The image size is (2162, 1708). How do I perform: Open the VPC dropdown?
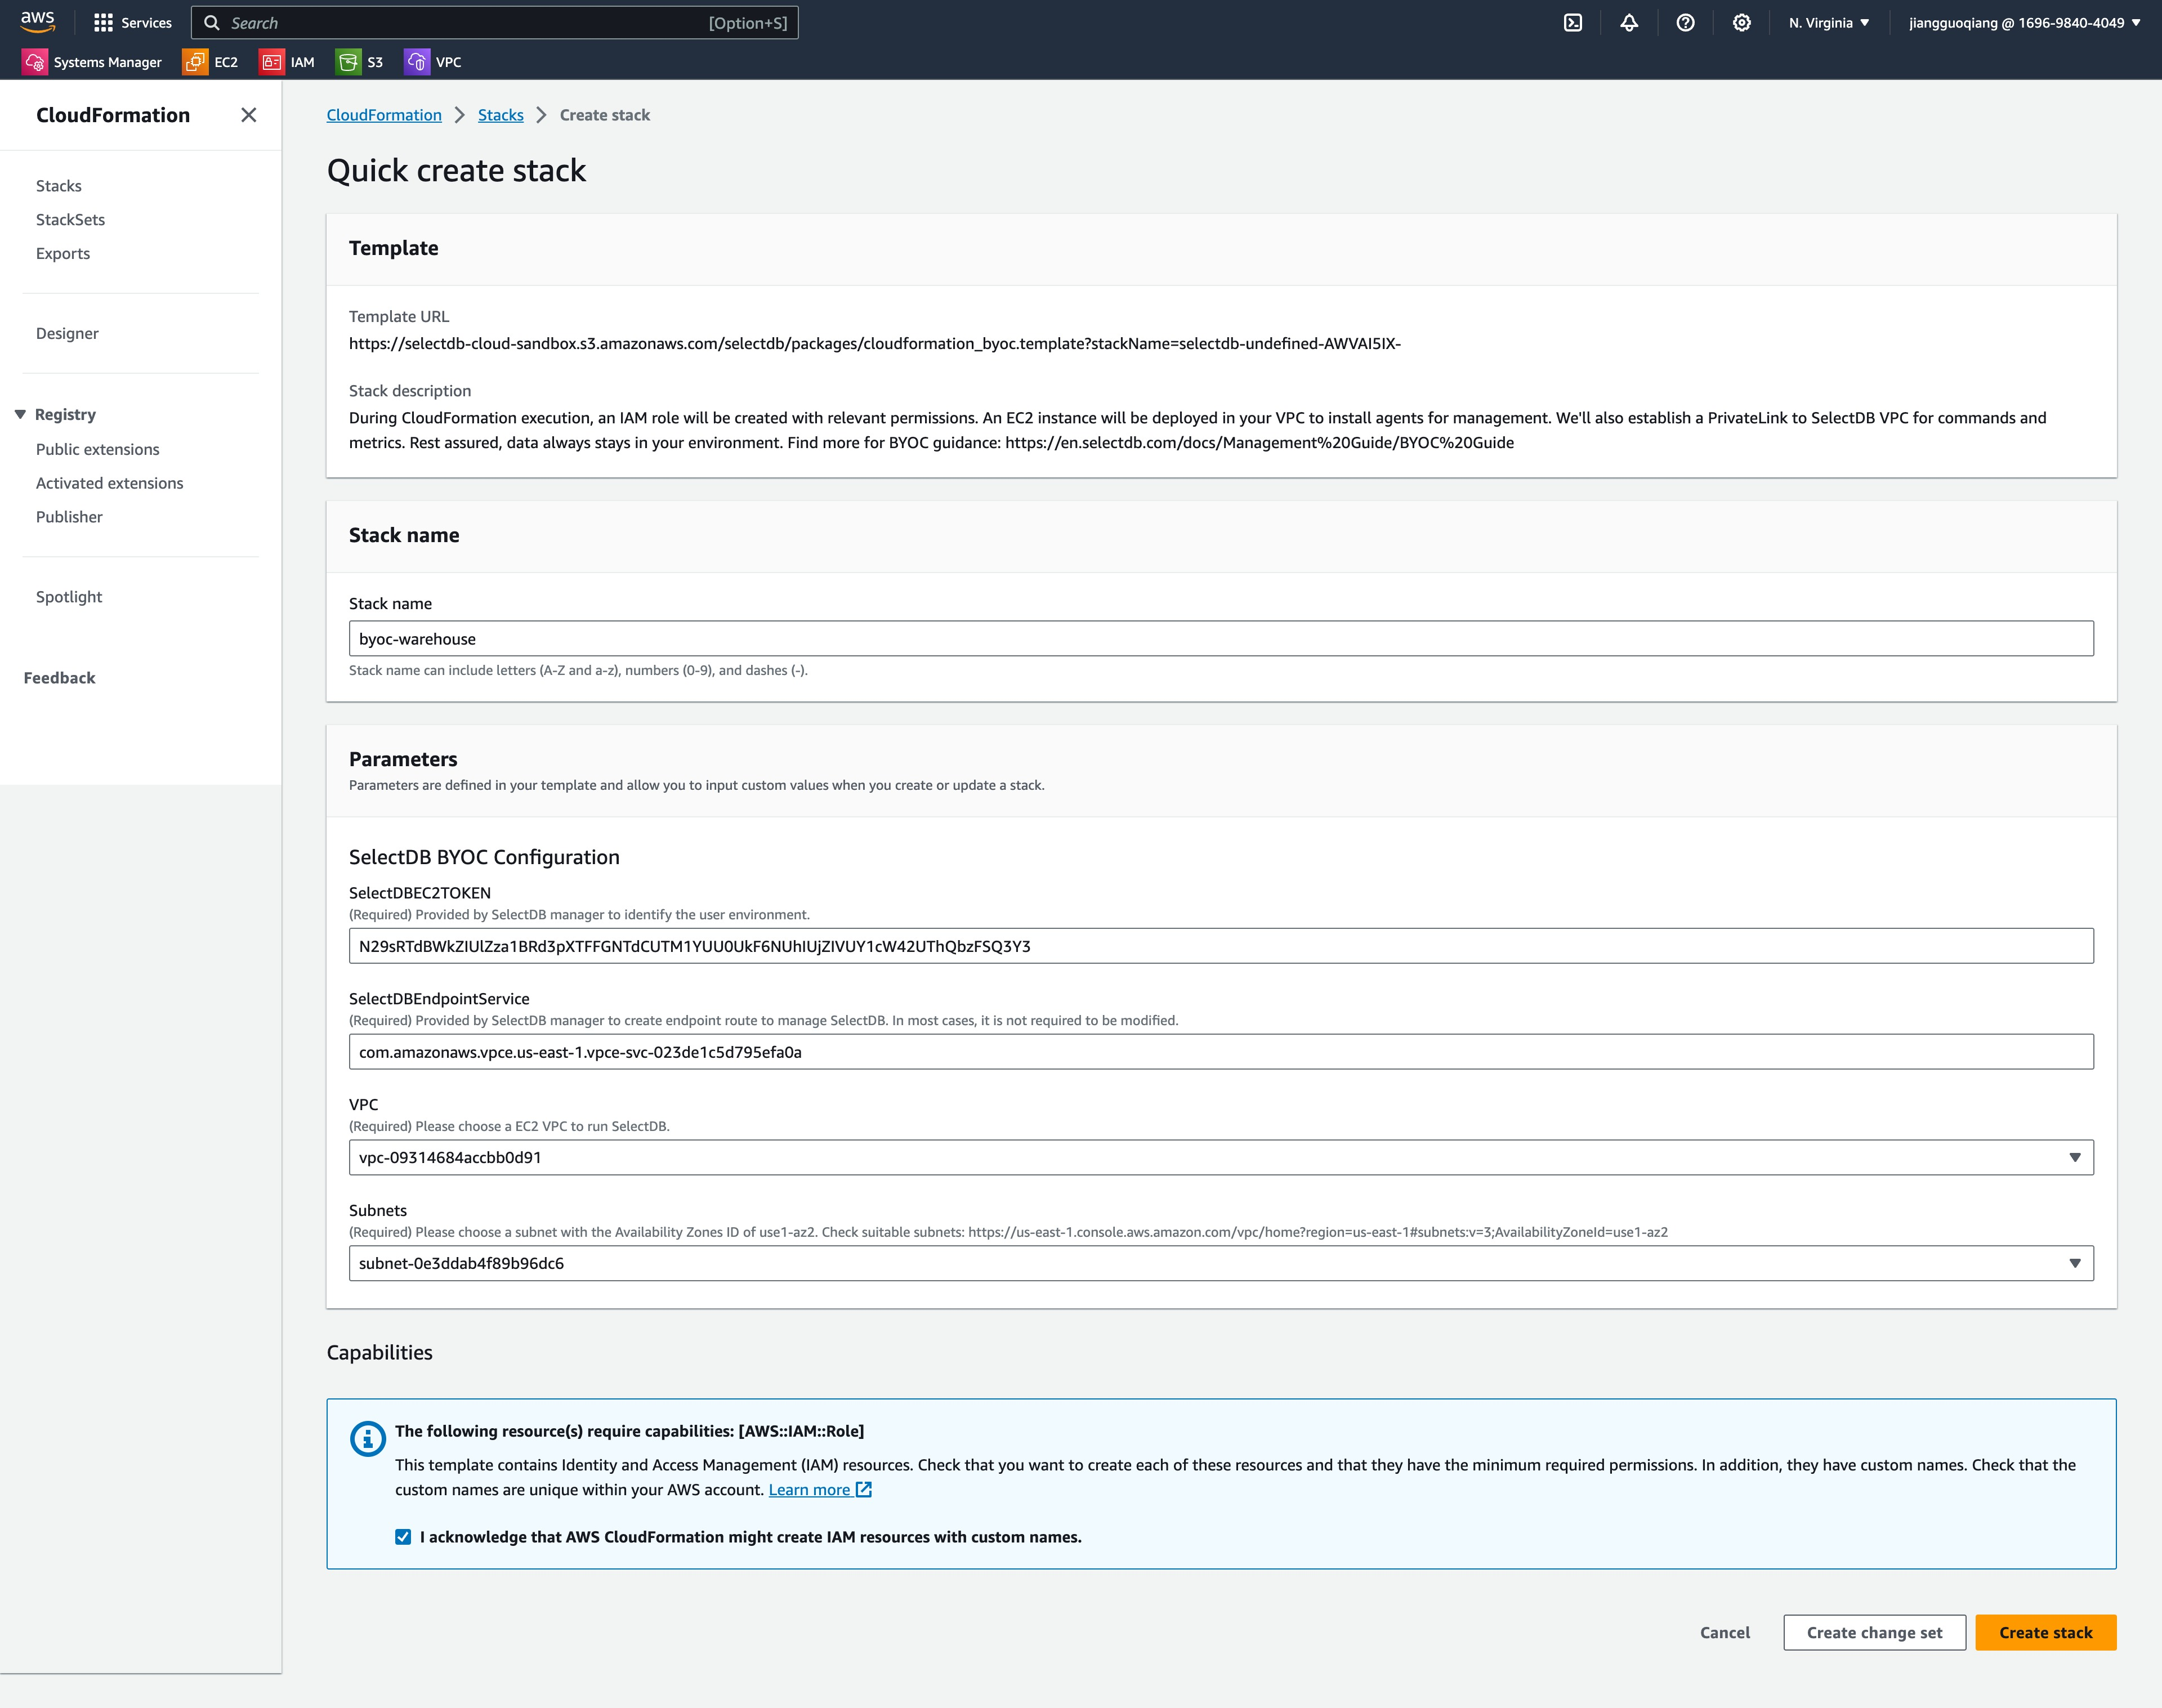point(1221,1158)
